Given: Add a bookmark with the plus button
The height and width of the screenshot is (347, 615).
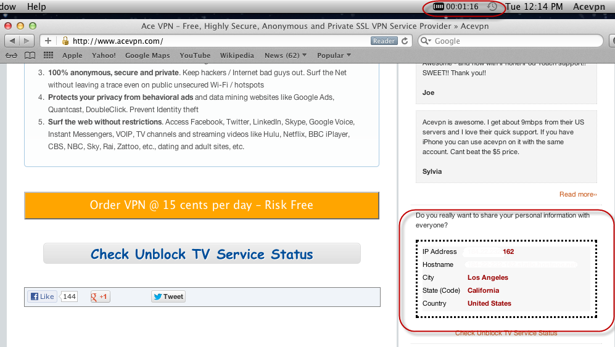Looking at the screenshot, I should pos(48,41).
